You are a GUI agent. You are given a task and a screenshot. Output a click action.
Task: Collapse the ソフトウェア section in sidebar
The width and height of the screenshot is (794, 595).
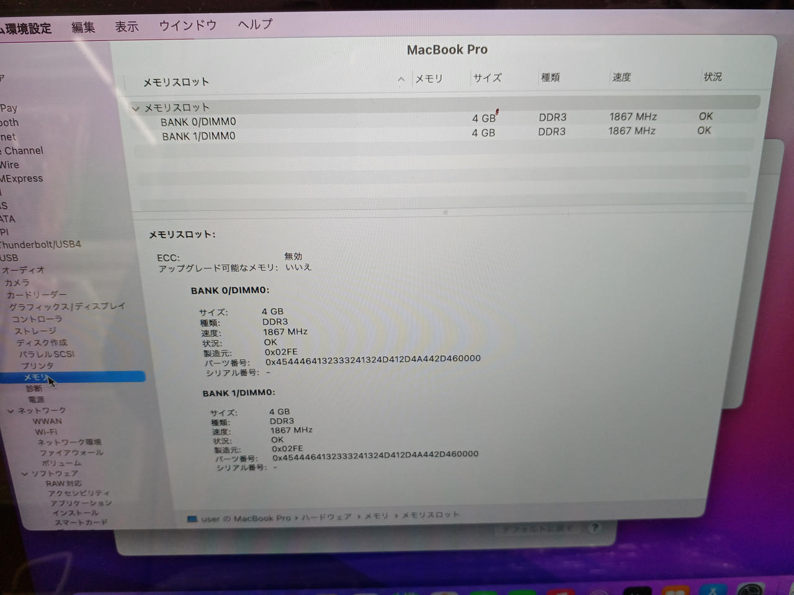tap(25, 474)
